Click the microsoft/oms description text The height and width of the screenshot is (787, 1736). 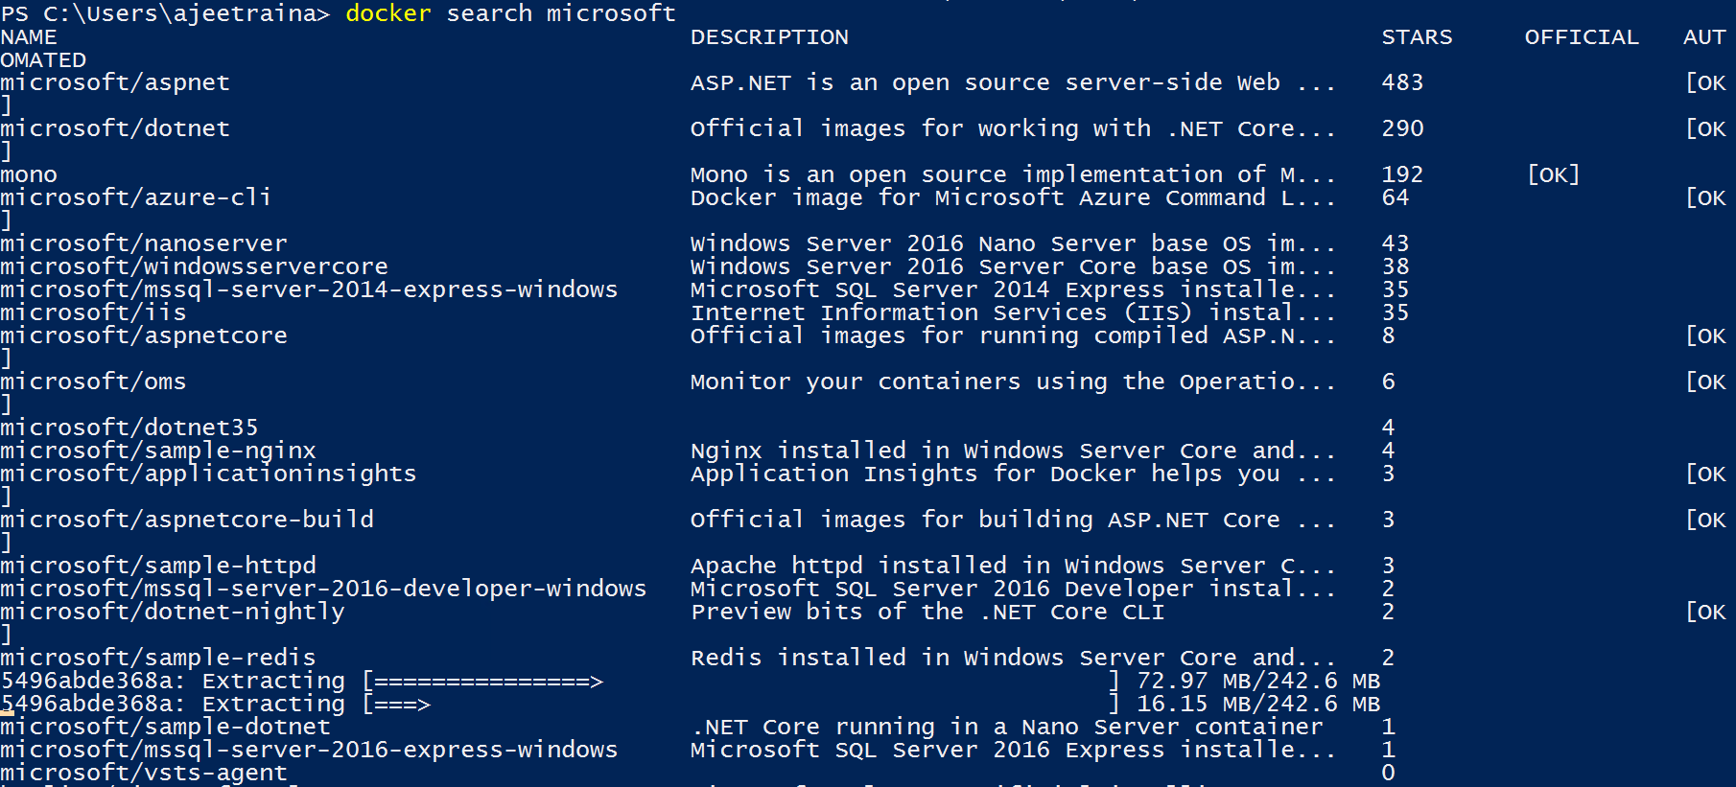coord(1013,382)
